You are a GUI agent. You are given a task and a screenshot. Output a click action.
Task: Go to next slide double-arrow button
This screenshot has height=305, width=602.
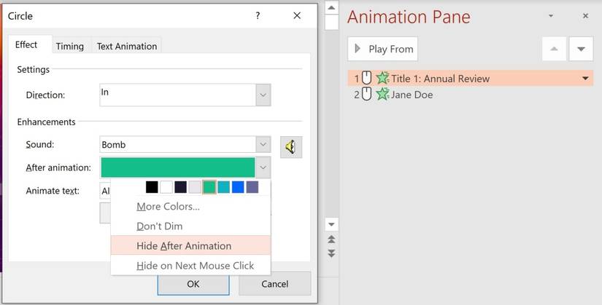click(x=332, y=253)
